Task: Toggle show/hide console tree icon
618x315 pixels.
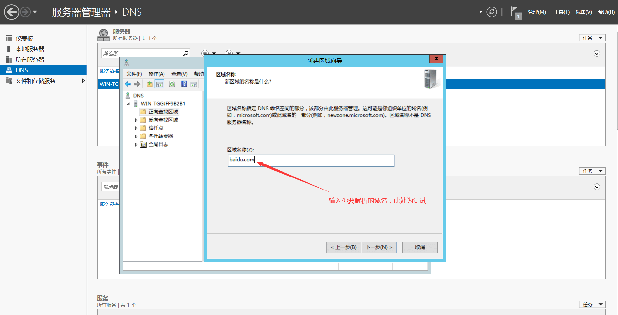Action: pyautogui.click(x=160, y=84)
